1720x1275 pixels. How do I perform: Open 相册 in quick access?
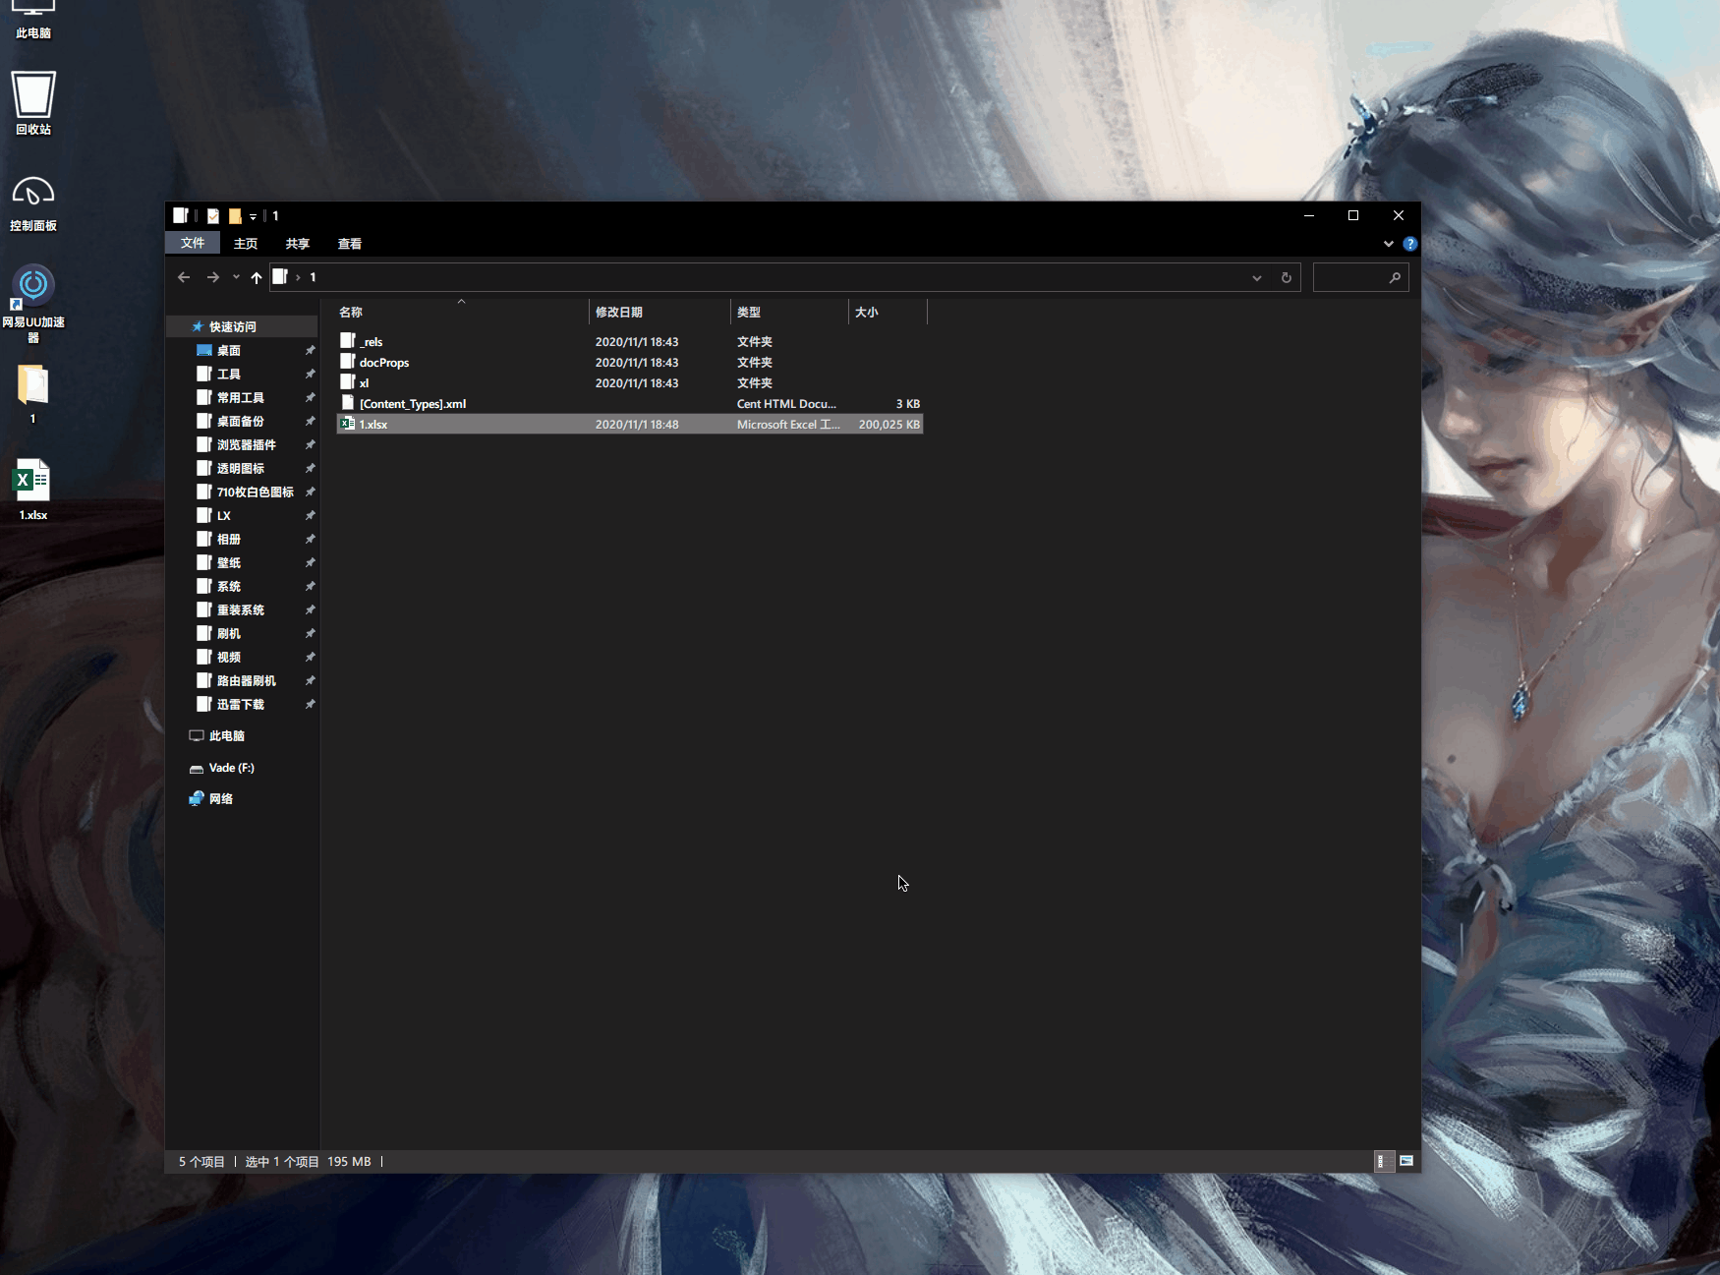228,539
